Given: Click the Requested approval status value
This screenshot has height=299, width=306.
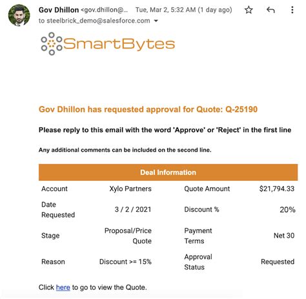Looking at the screenshot, I should tap(278, 262).
